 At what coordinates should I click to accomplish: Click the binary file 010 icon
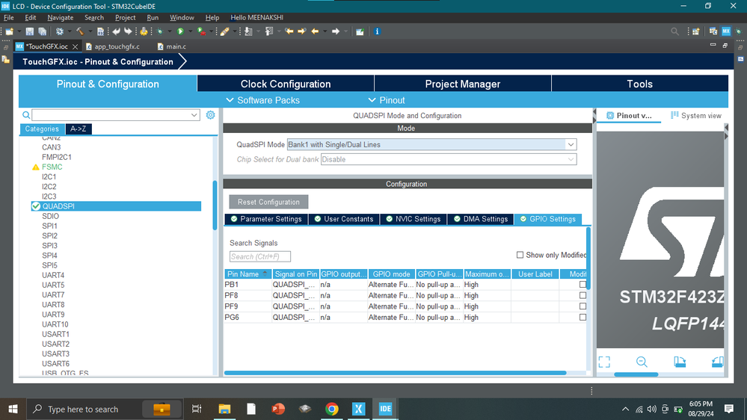click(100, 31)
